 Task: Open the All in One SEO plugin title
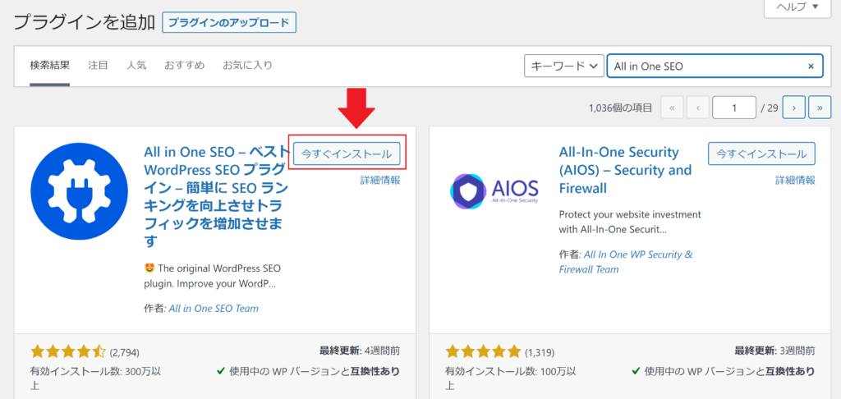click(217, 197)
